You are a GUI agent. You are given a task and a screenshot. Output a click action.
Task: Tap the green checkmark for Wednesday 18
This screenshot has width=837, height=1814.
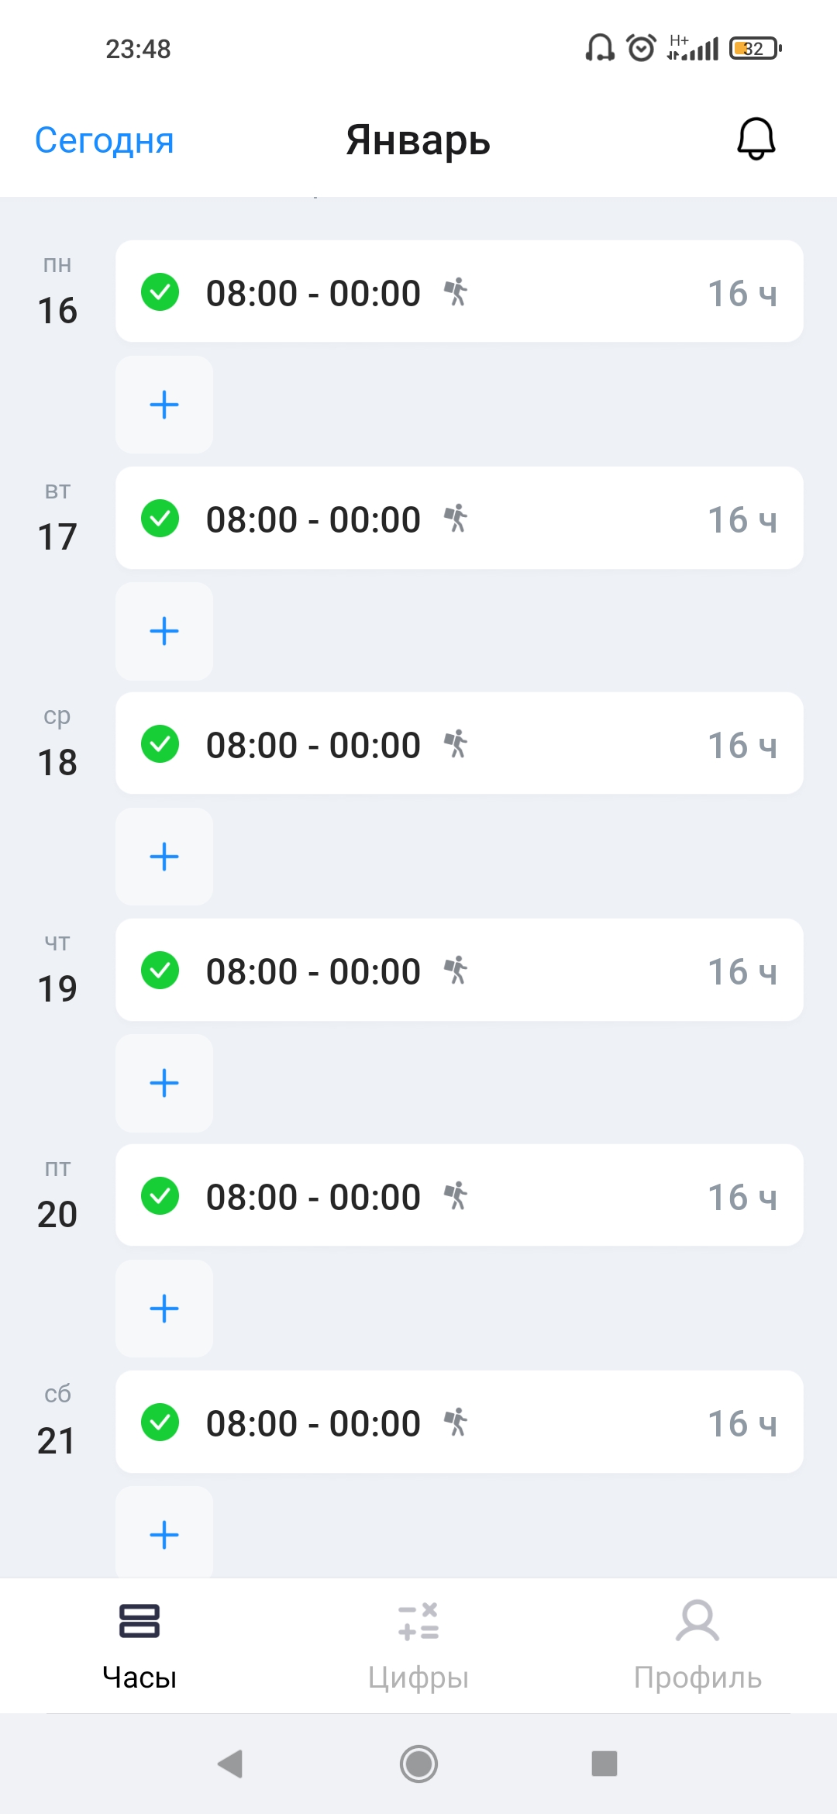point(160,744)
